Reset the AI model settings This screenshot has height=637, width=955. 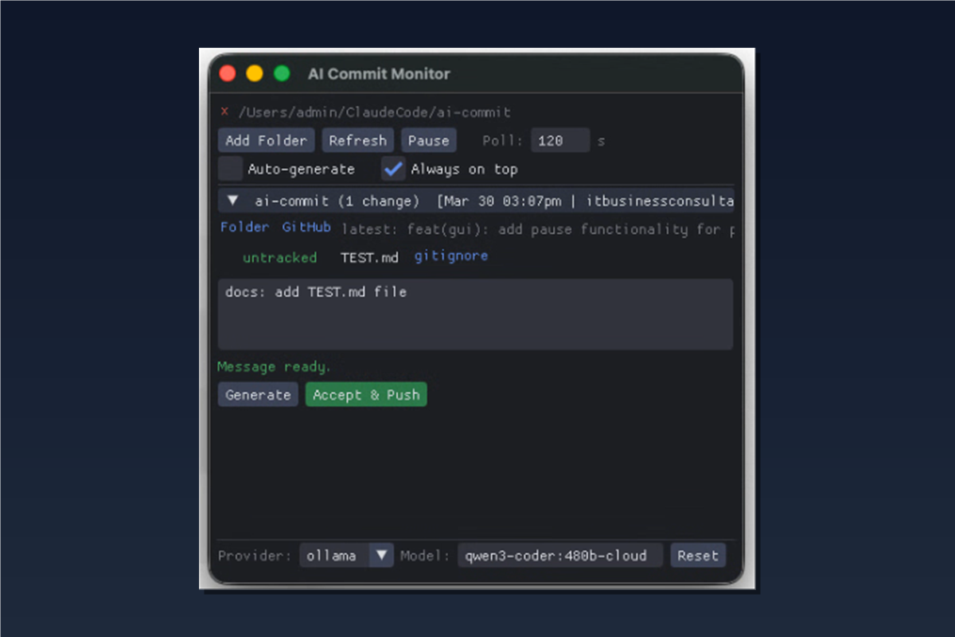pos(698,555)
